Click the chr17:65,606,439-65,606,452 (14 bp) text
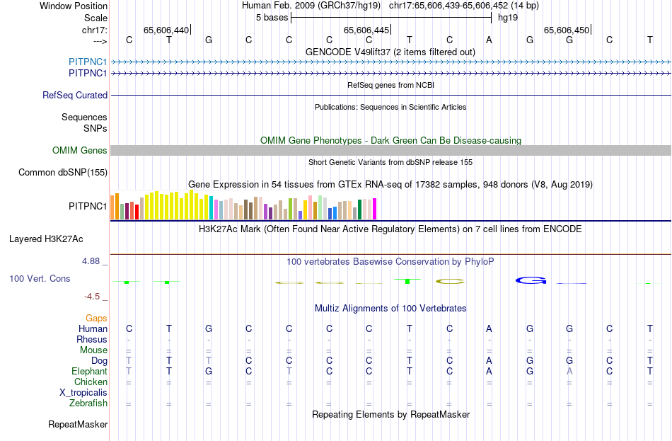Viewport: 672px width, 441px height. point(464,6)
